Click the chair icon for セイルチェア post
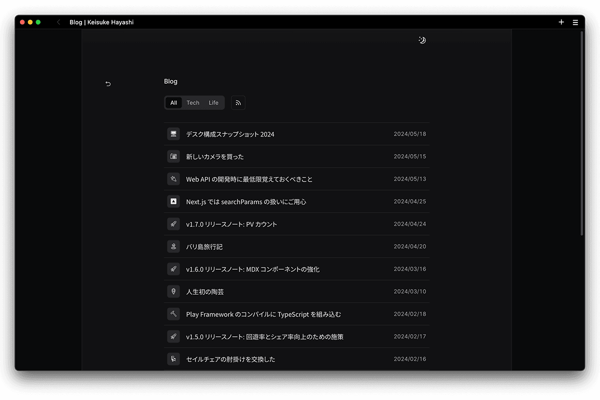Image resolution: width=600 pixels, height=400 pixels. 173,359
